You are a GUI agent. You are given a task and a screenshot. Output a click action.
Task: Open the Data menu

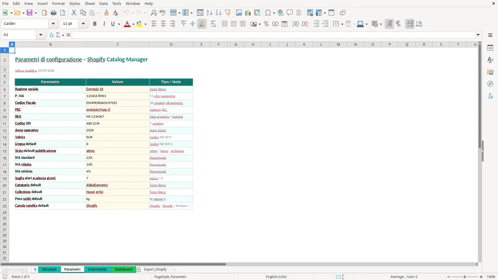coord(103,3)
